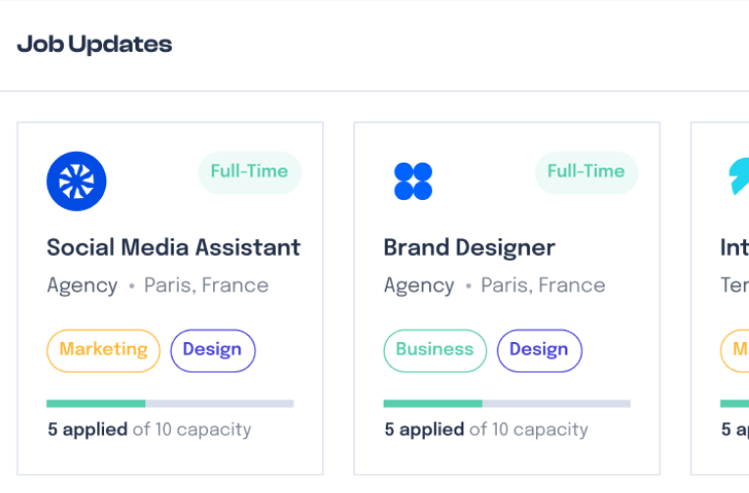The width and height of the screenshot is (749, 493).
Task: Click the cyan partially visible company logo
Action: tap(739, 176)
